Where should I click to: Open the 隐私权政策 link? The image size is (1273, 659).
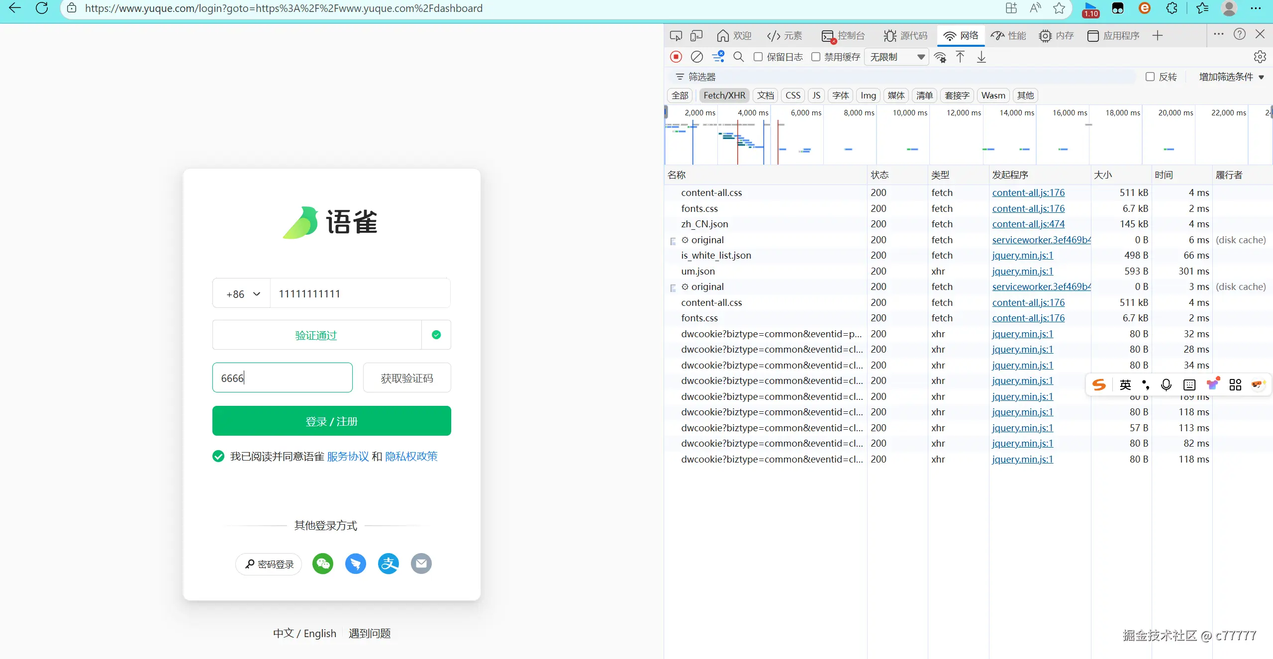point(411,456)
